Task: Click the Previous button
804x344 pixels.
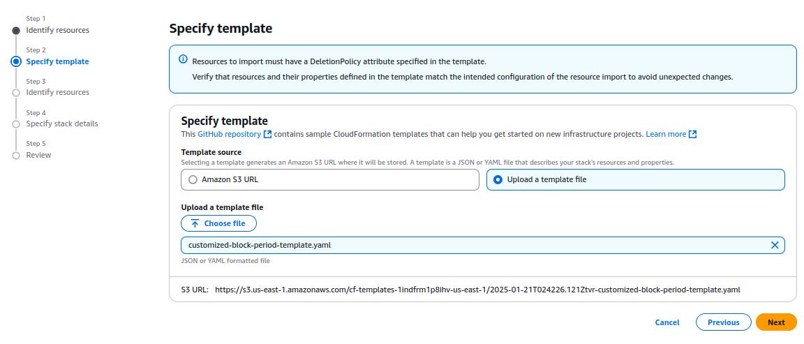Action: pyautogui.click(x=724, y=322)
